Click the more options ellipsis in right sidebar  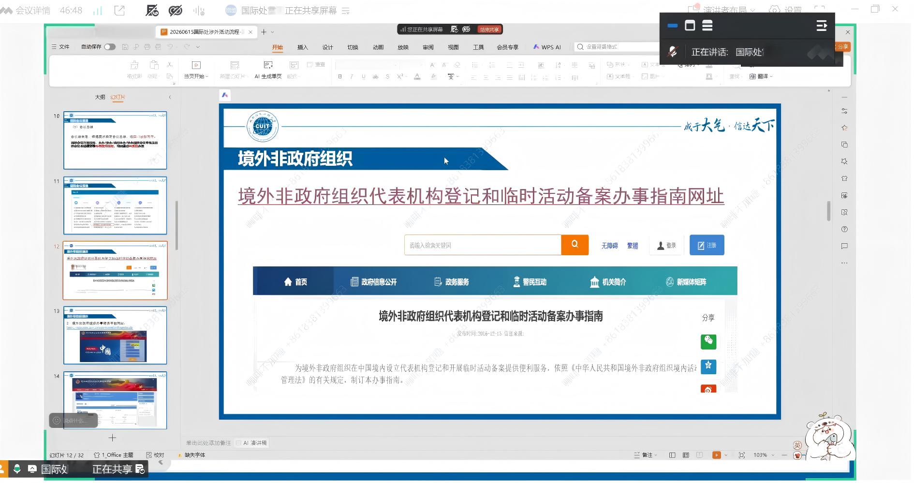click(844, 263)
